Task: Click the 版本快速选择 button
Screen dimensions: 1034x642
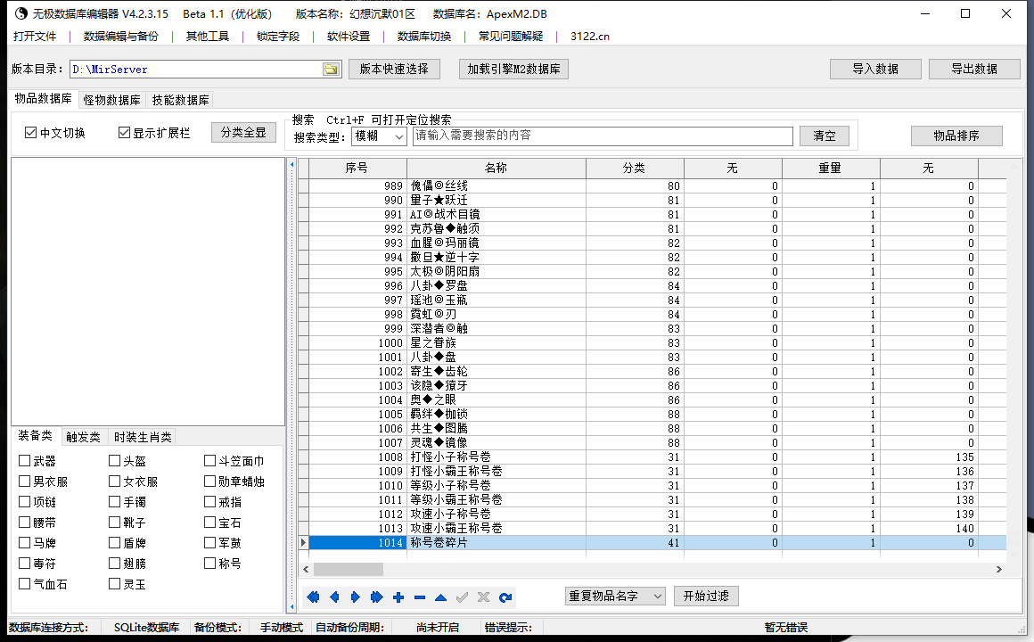Action: tap(394, 70)
